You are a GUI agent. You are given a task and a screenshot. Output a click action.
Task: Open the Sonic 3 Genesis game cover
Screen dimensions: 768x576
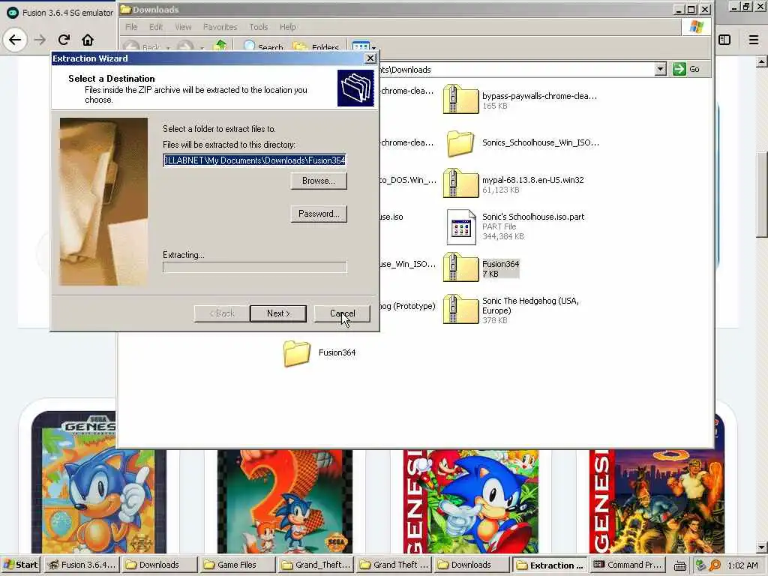(x=471, y=502)
